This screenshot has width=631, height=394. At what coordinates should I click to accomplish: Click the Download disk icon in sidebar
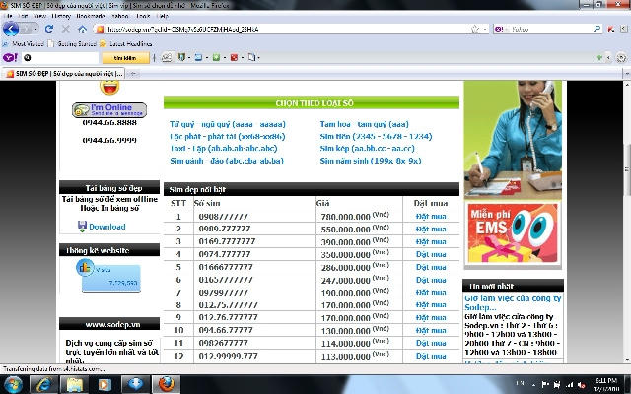pos(81,227)
